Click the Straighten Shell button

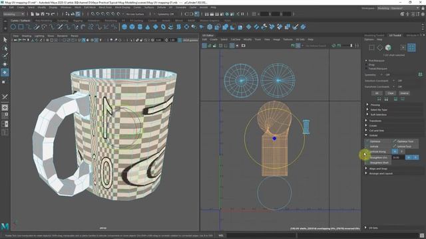(378, 163)
